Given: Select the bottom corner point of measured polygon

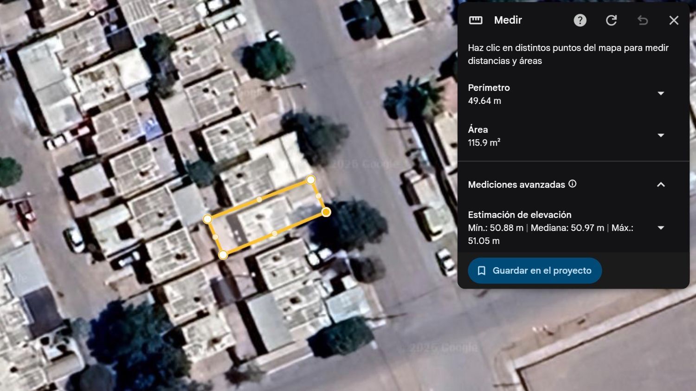Looking at the screenshot, I should pyautogui.click(x=223, y=255).
